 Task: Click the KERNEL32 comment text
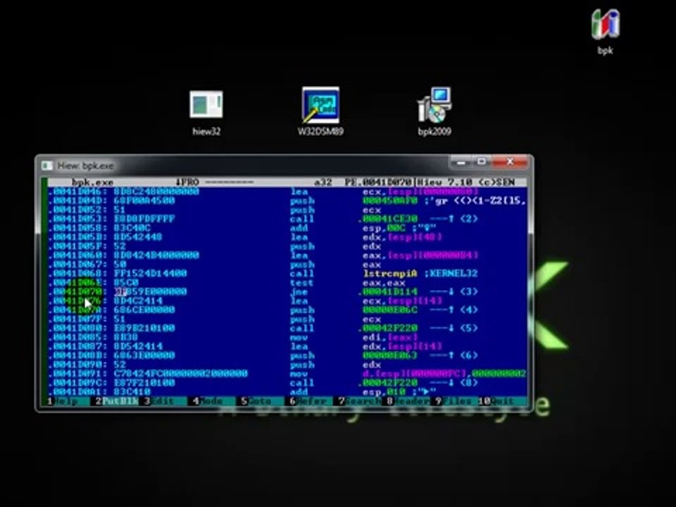coord(451,273)
